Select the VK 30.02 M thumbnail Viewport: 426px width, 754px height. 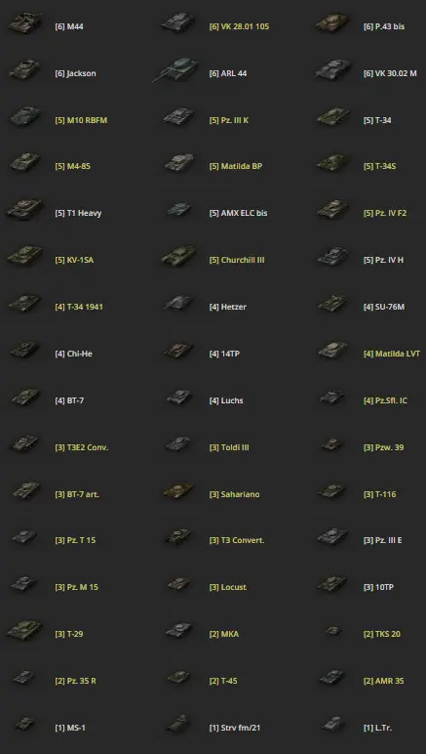(333, 69)
